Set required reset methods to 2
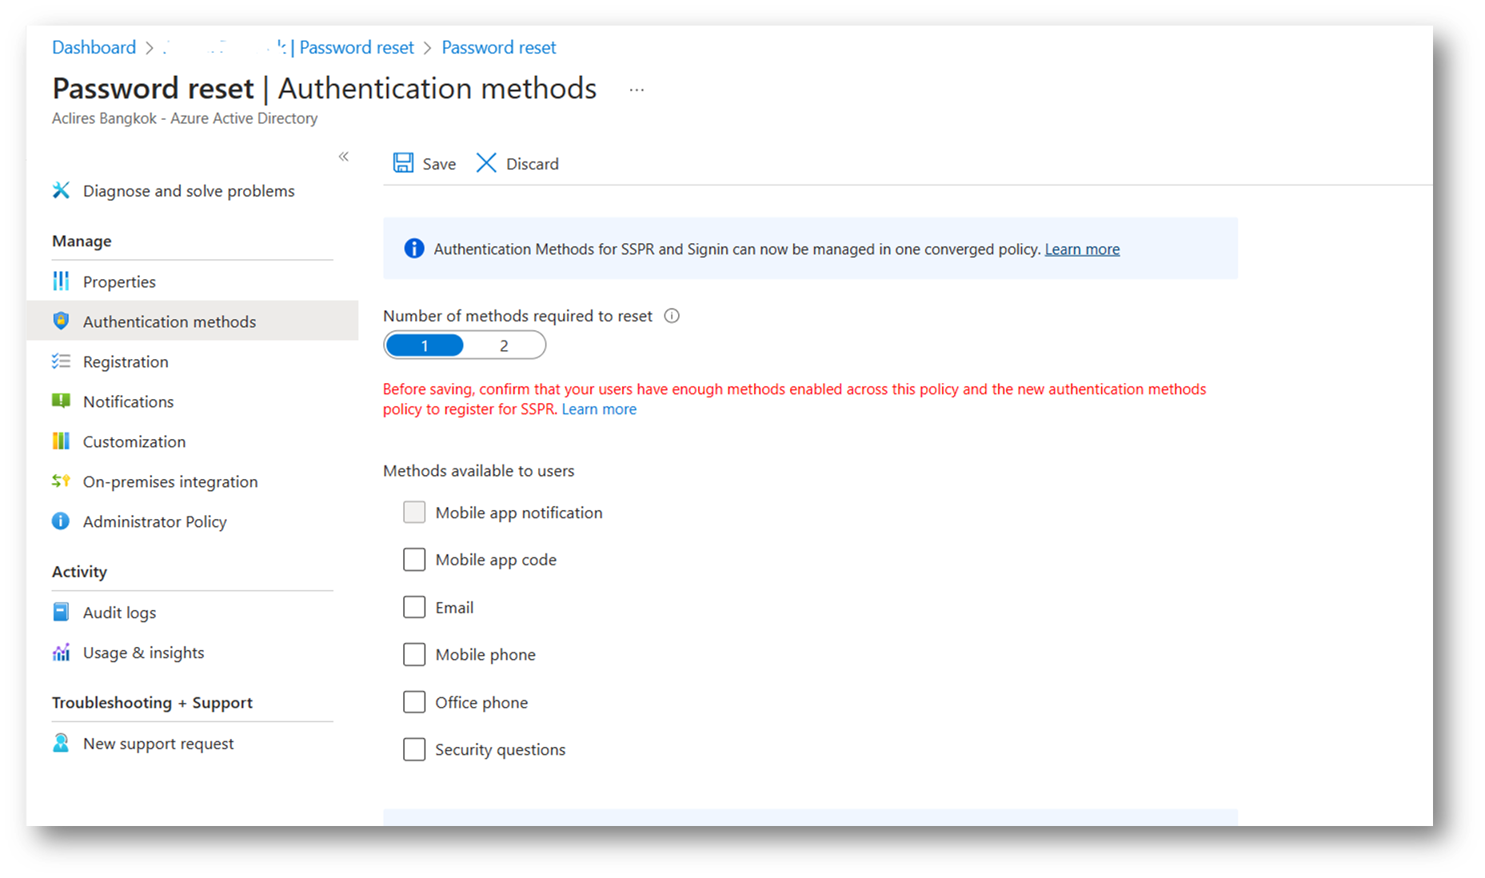1485x878 pixels. tap(504, 345)
